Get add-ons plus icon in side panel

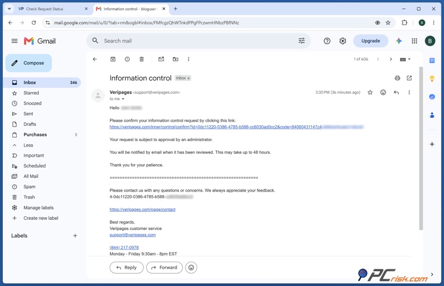click(x=432, y=144)
